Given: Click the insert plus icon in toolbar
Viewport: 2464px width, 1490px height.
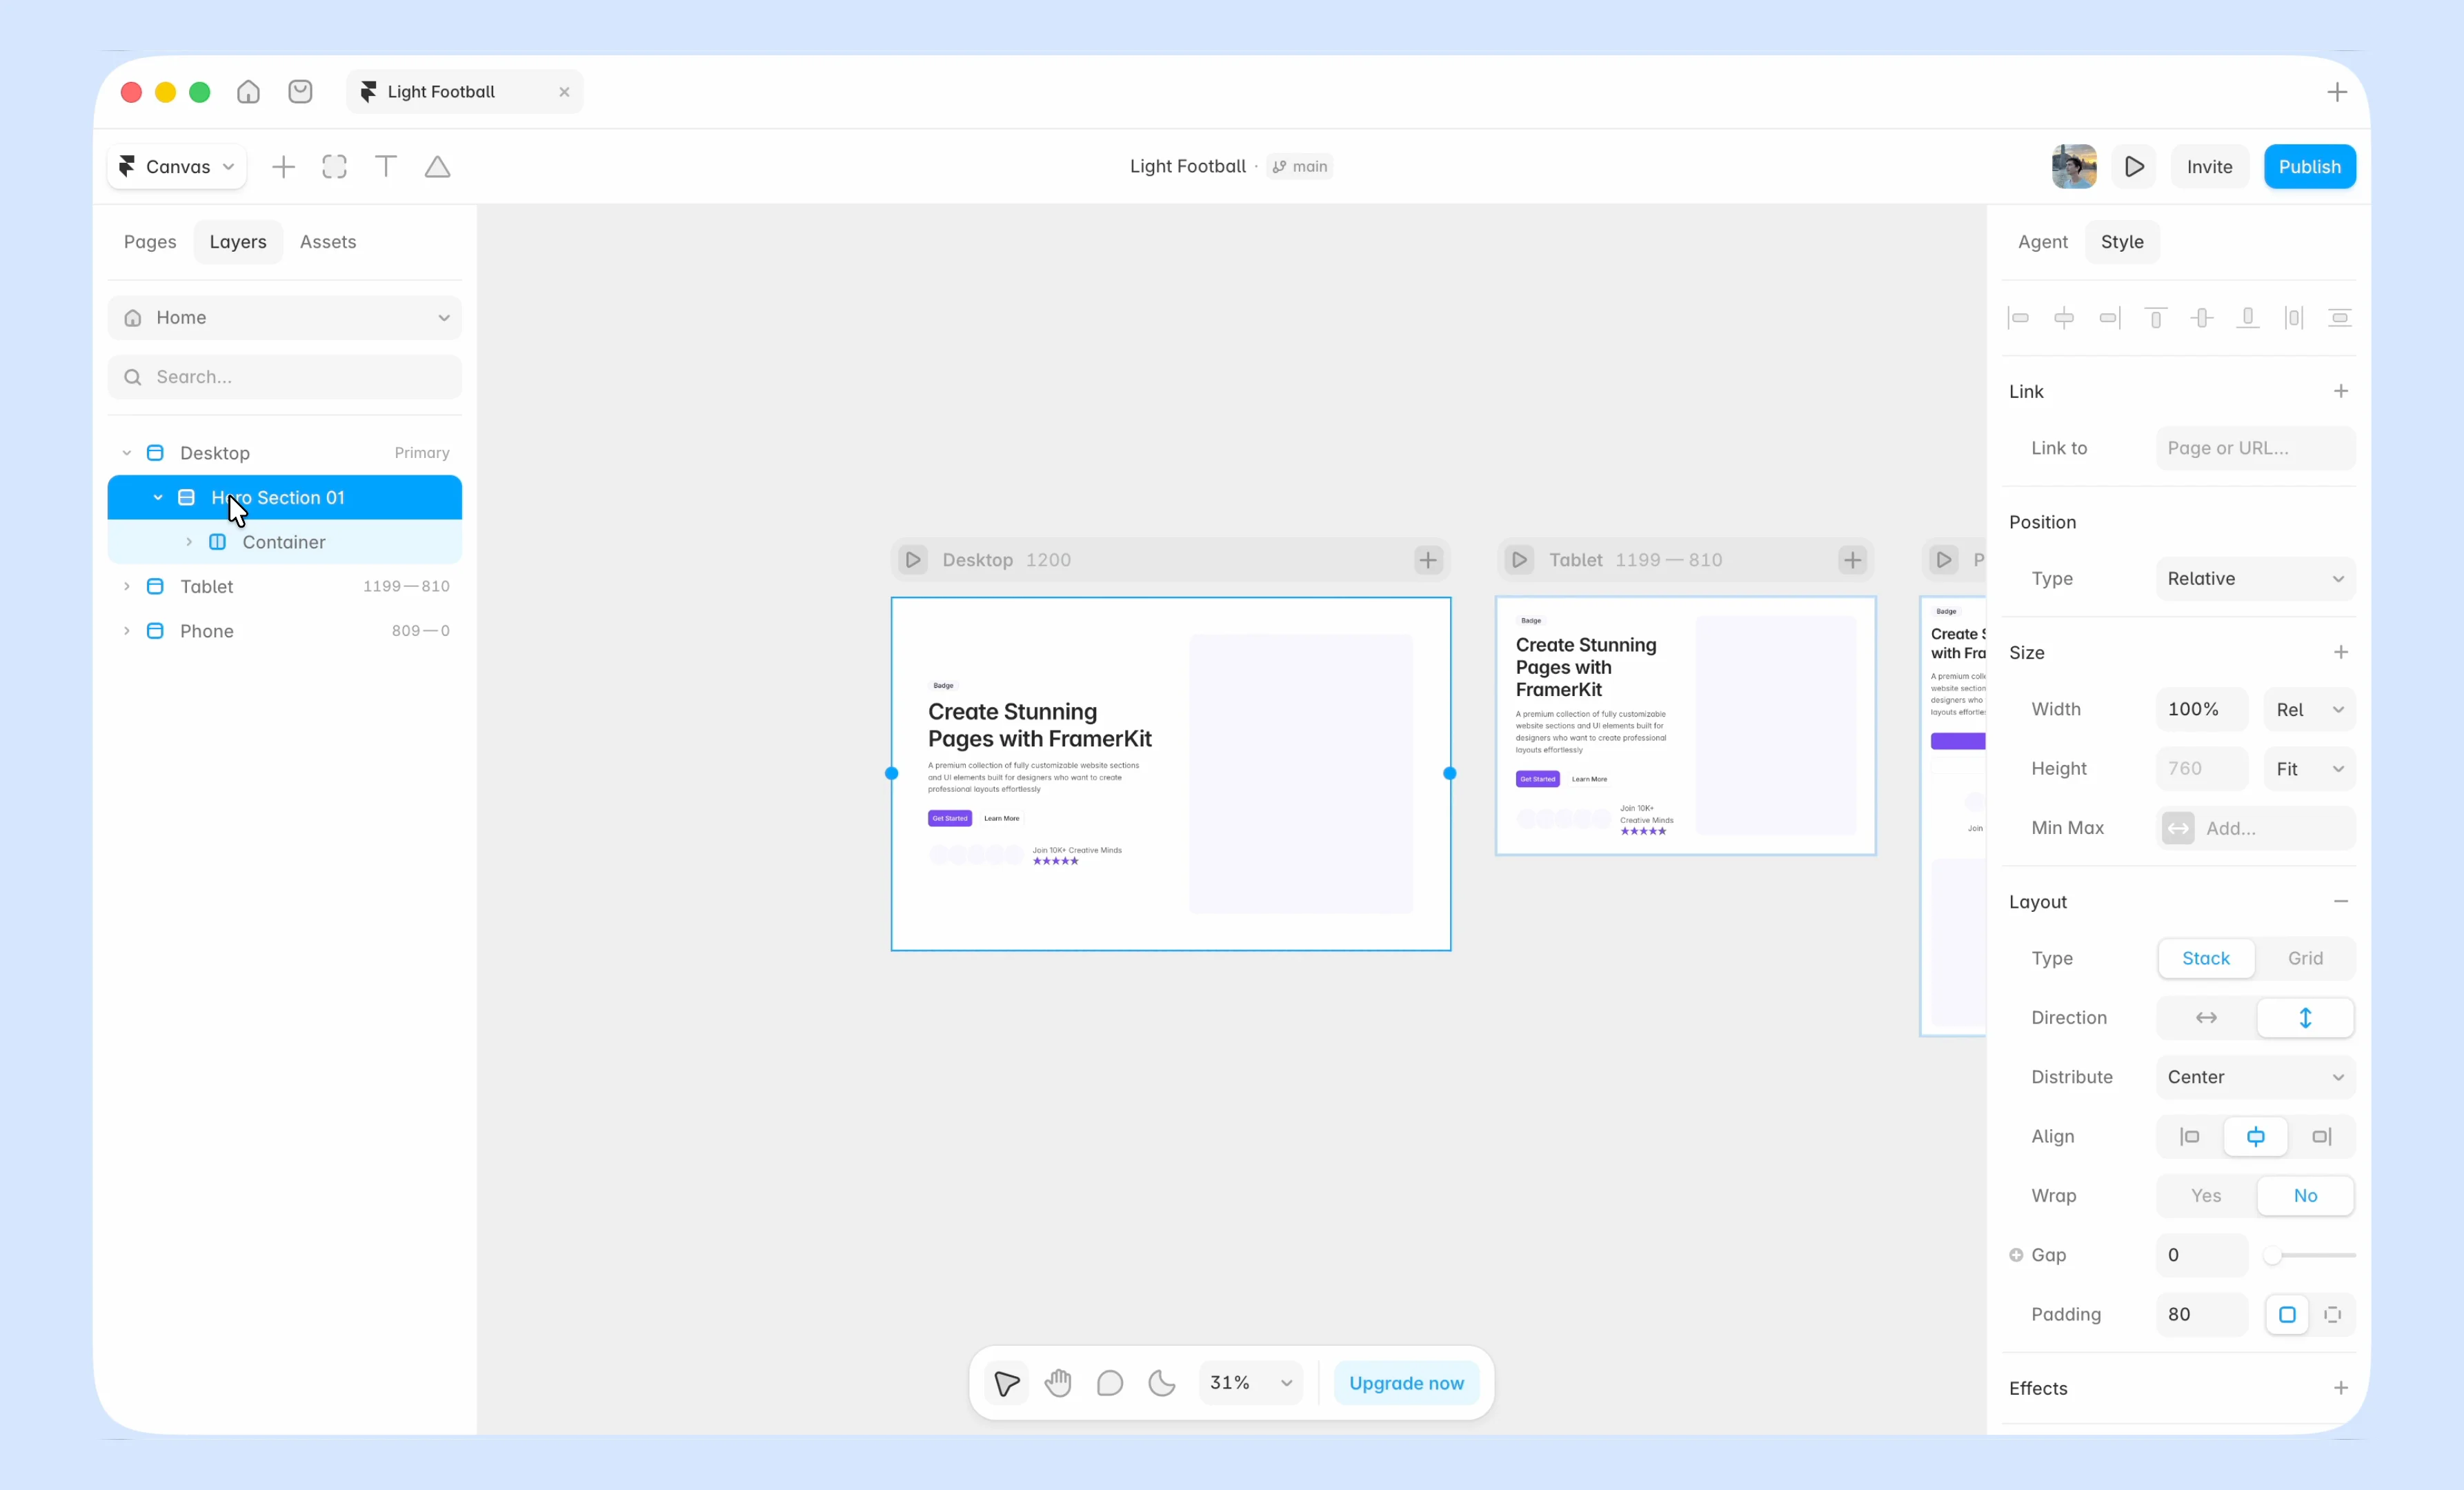Looking at the screenshot, I should [284, 167].
